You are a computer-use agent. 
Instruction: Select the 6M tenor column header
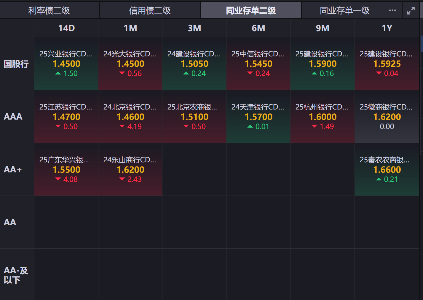pos(258,28)
